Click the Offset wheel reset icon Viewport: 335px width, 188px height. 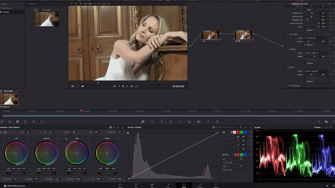pyautogui.click(x=119, y=138)
